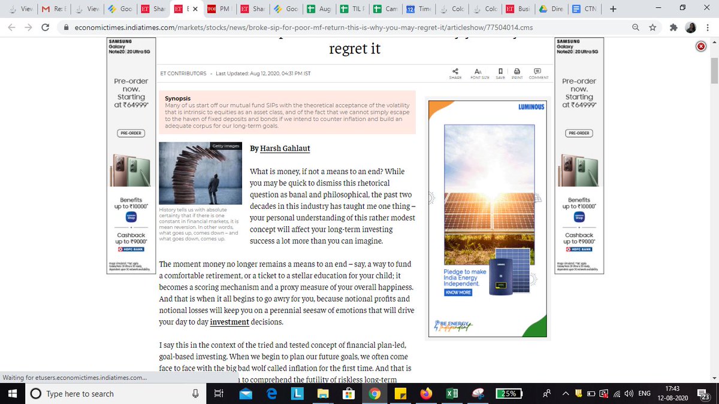This screenshot has height=404, width=719.
Task: Click the underlined 'investment' link
Action: click(229, 321)
